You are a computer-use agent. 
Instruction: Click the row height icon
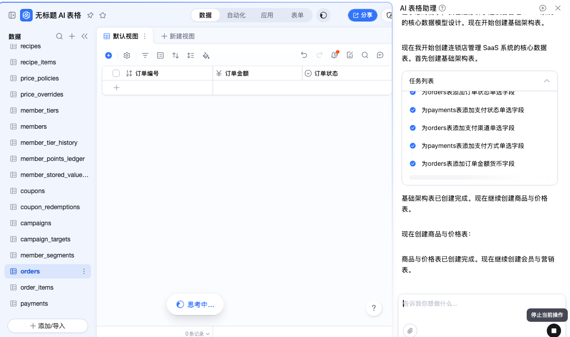191,55
